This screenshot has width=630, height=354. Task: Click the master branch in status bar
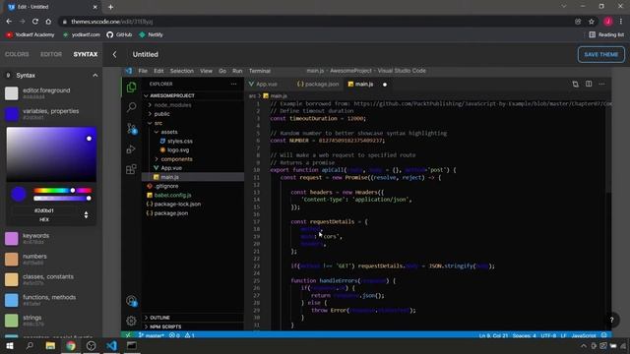152,335
